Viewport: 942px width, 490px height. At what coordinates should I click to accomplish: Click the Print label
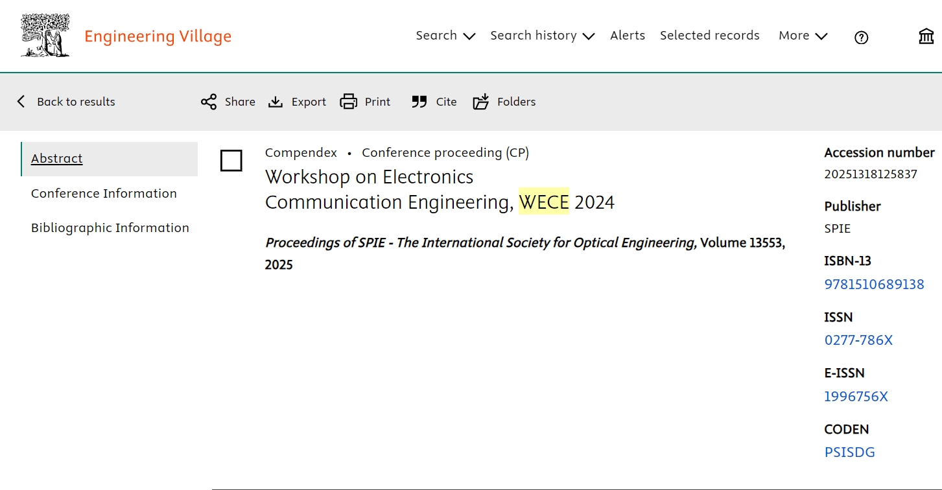(x=377, y=102)
